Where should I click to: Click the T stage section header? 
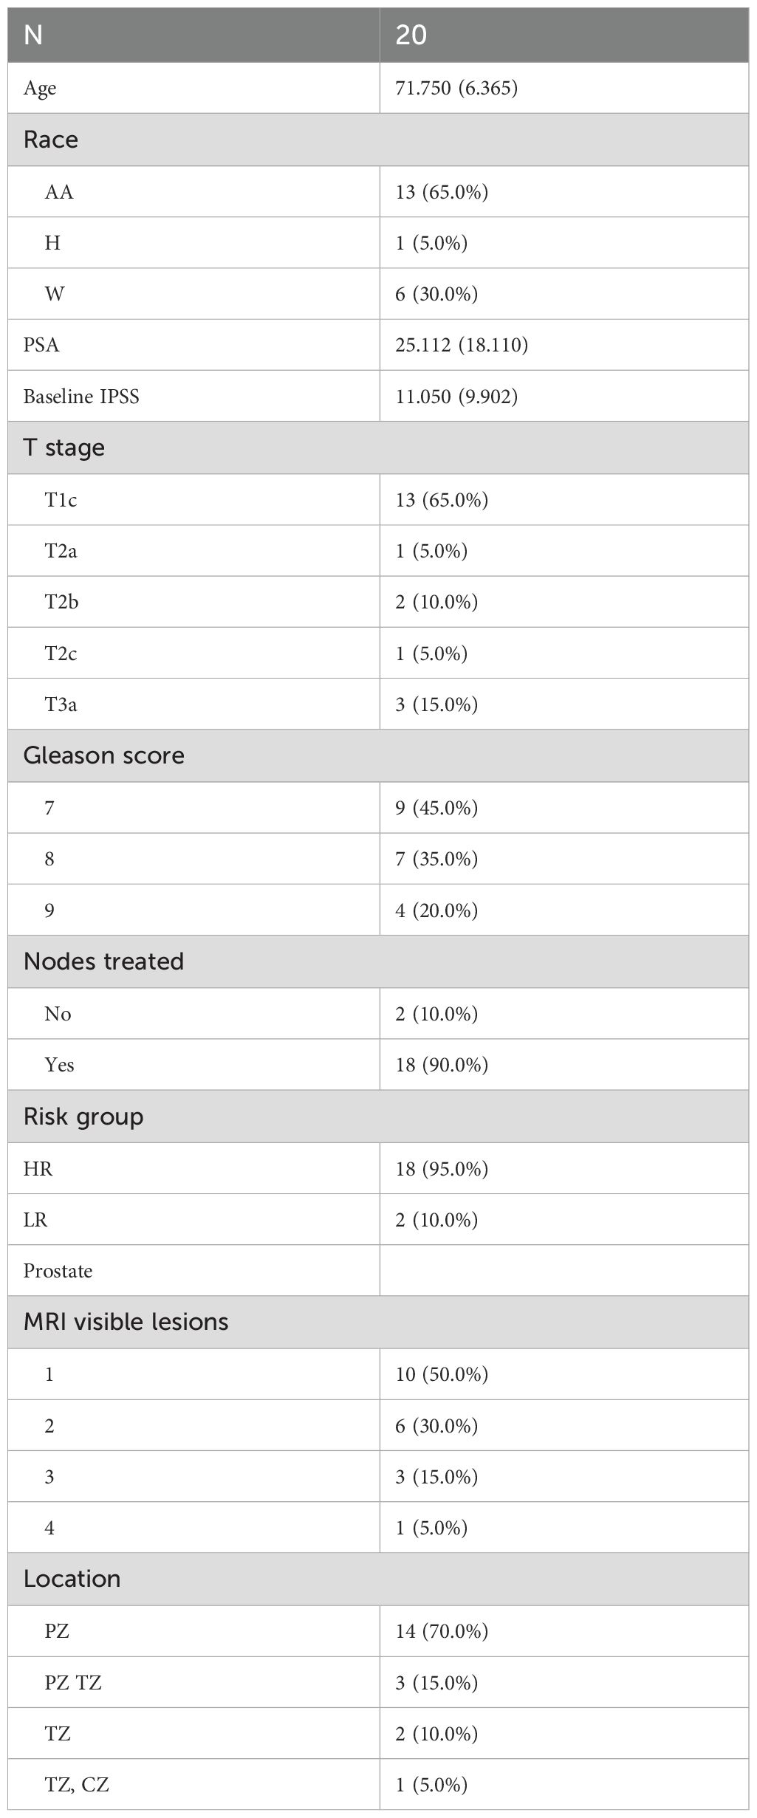[x=64, y=447]
